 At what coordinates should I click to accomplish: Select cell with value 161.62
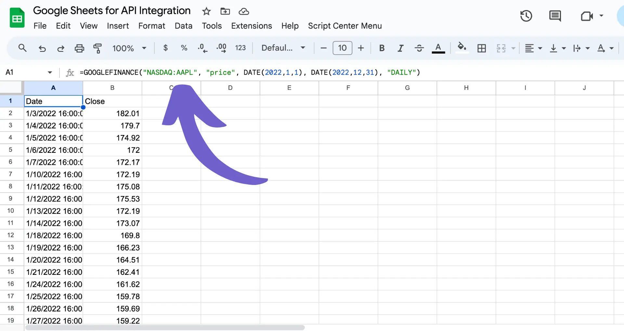112,284
